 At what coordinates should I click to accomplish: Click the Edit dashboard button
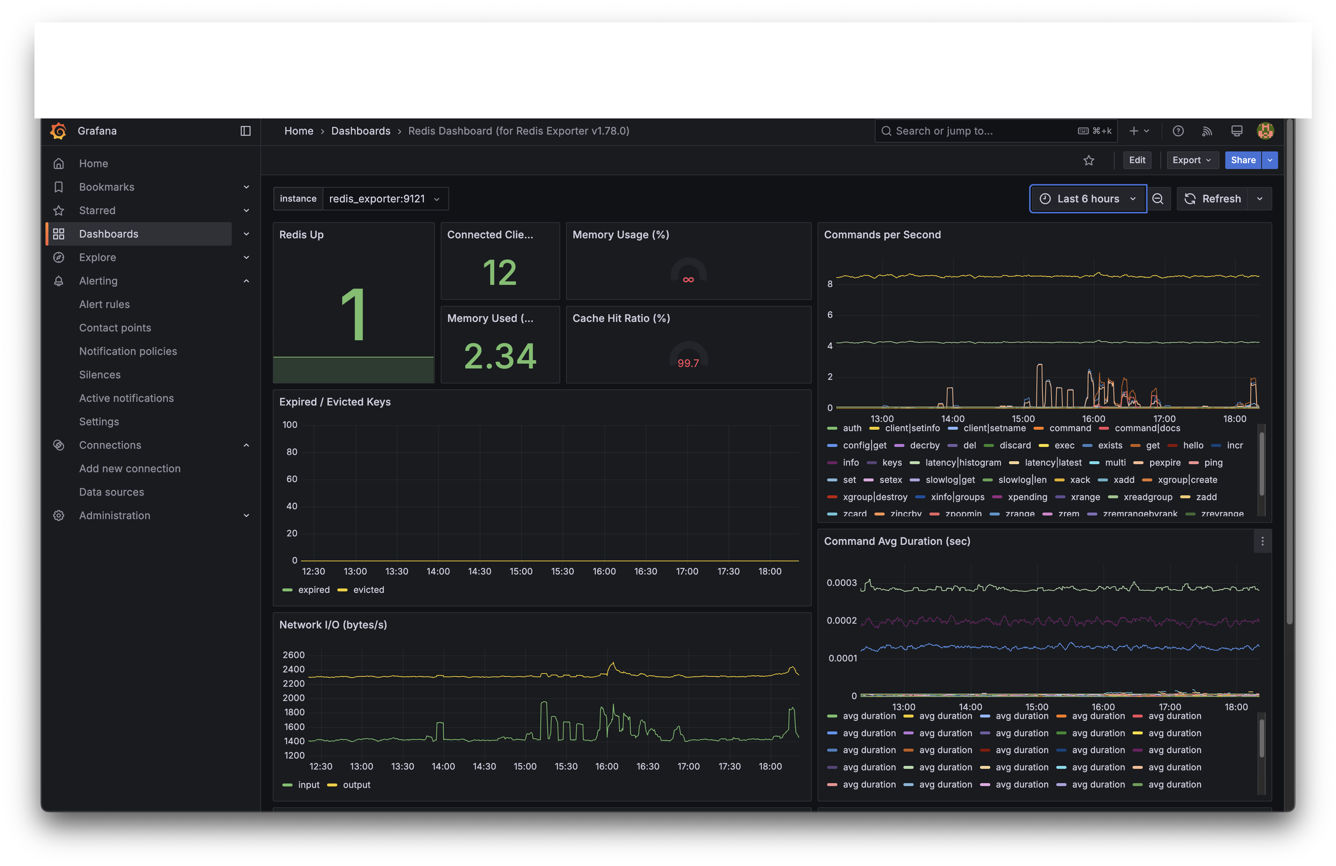(x=1137, y=160)
